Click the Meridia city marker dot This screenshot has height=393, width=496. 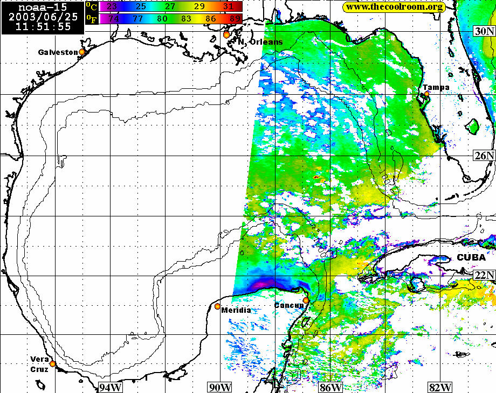(217, 306)
